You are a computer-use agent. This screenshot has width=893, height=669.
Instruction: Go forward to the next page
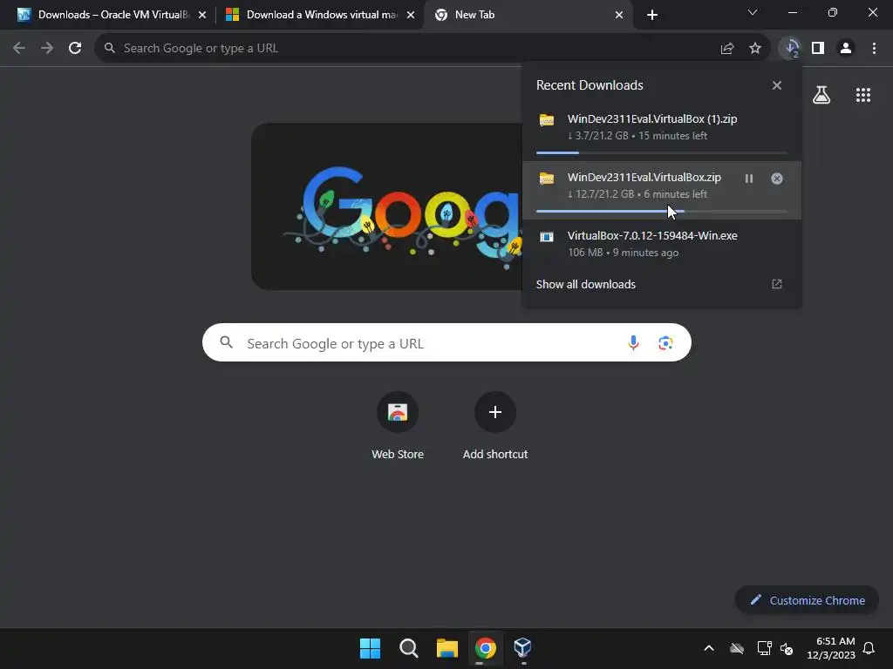[x=47, y=49]
